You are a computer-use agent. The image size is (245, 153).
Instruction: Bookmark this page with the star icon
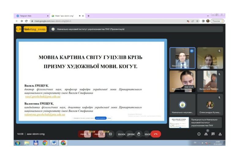coord(198,21)
